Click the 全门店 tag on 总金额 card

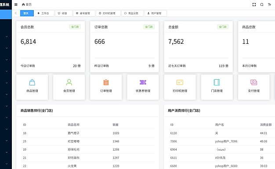223,27
